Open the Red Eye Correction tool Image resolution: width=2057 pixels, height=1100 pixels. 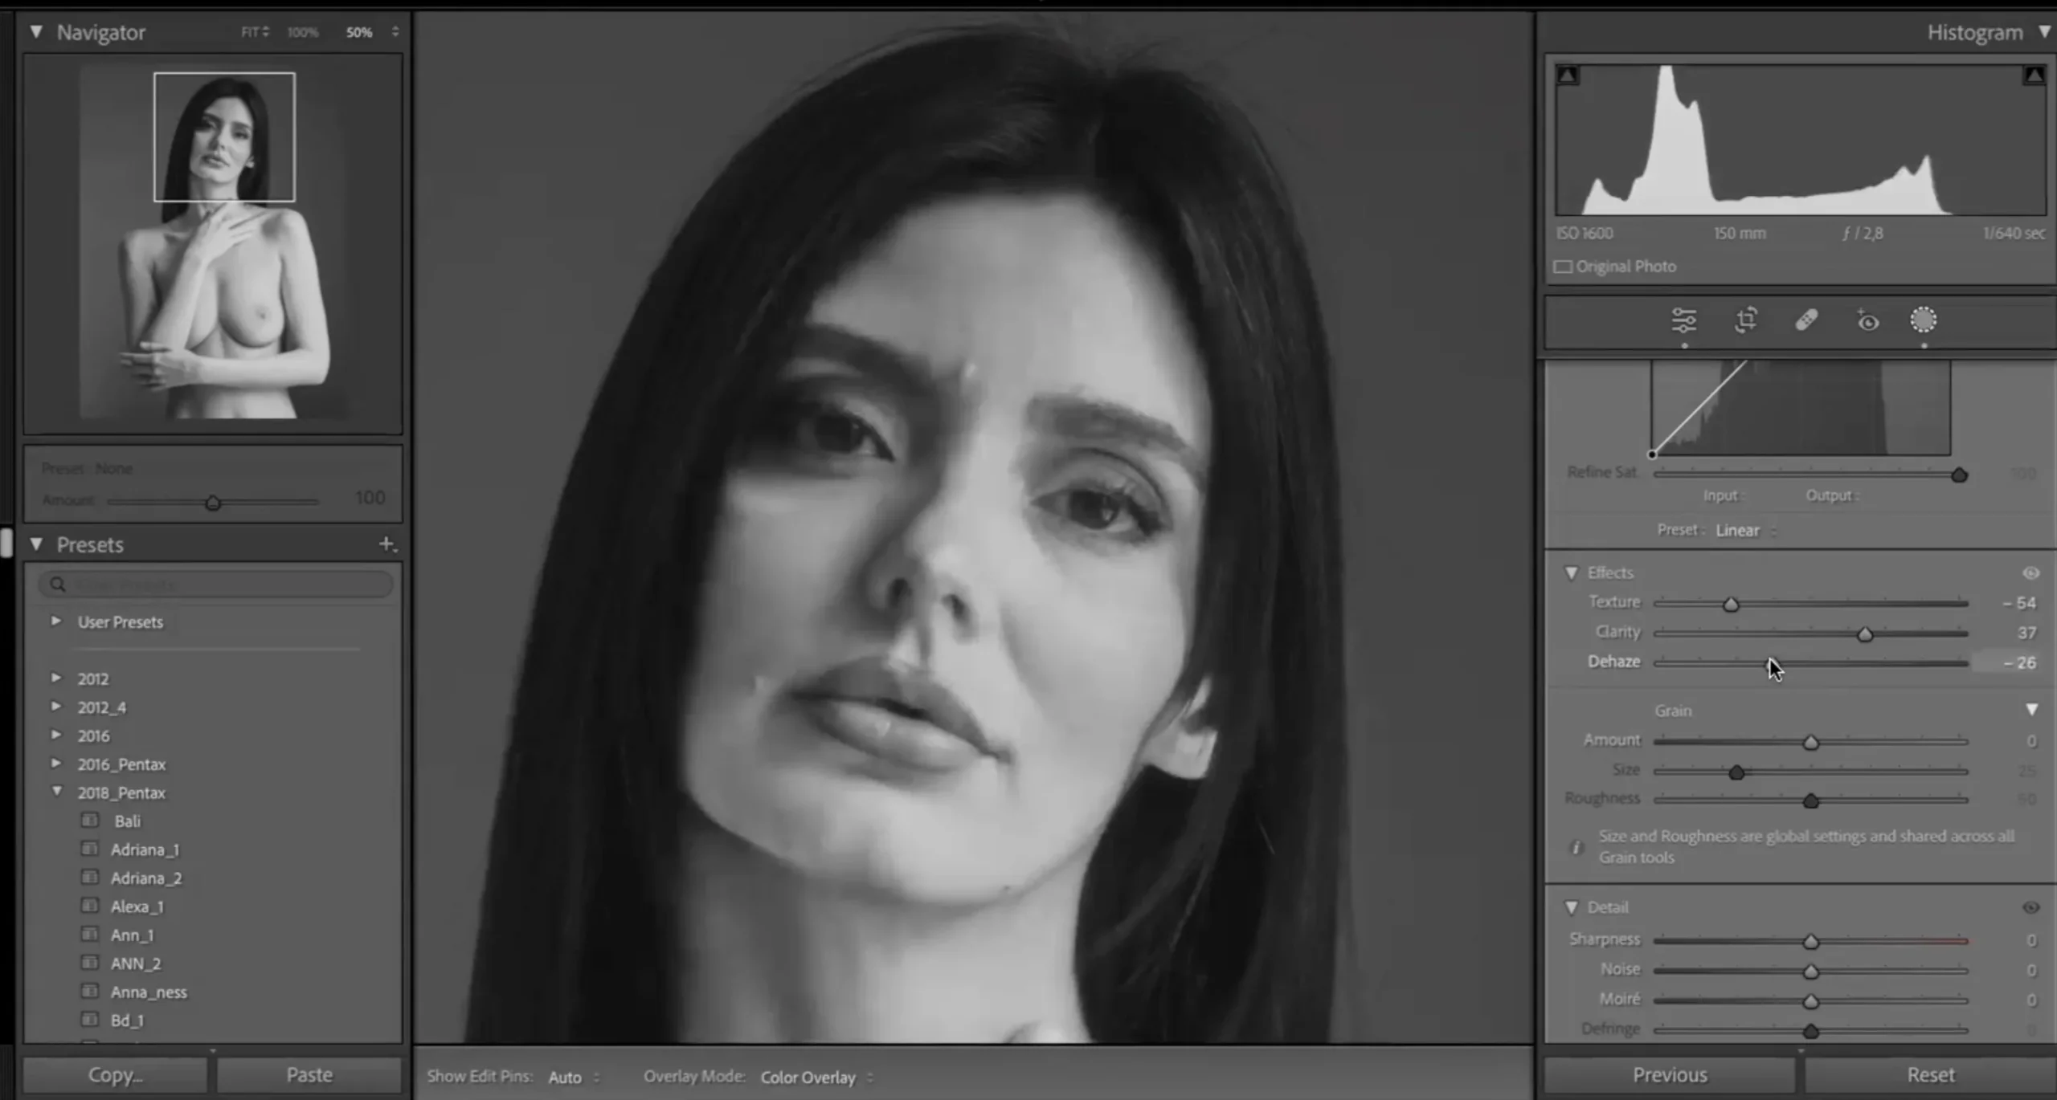[x=1867, y=320]
